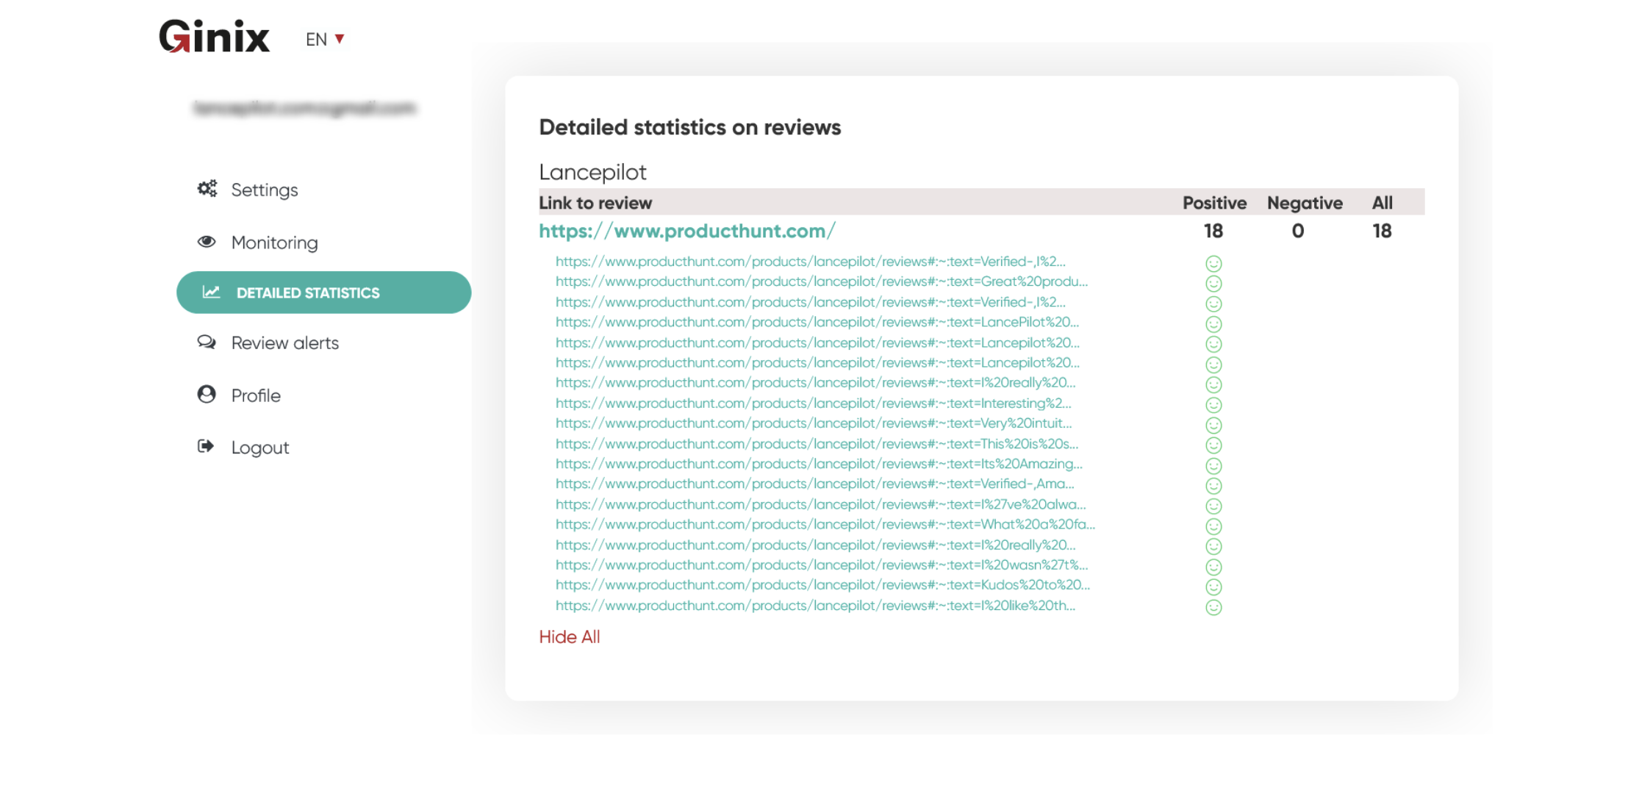
Task: Click the blurred account email in sidebar
Action: (304, 108)
